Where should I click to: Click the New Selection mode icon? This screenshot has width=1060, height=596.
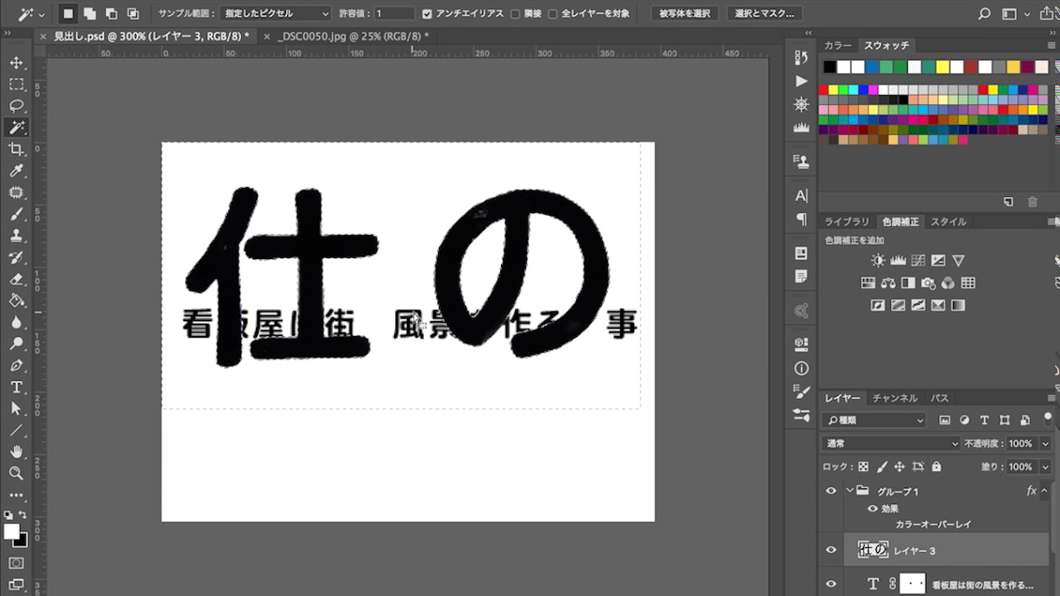click(x=69, y=14)
